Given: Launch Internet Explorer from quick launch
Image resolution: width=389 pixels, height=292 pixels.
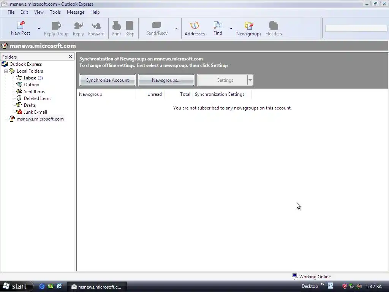Looking at the screenshot, I should pyautogui.click(x=42, y=286).
